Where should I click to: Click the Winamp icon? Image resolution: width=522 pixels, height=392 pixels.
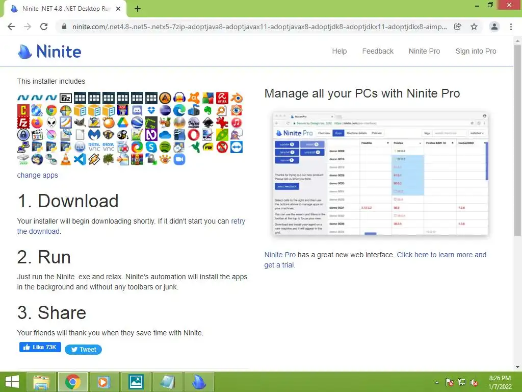pyautogui.click(x=94, y=159)
